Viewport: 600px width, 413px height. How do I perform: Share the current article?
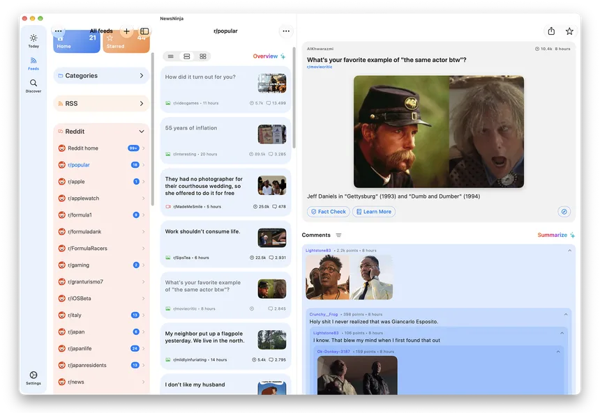551,31
